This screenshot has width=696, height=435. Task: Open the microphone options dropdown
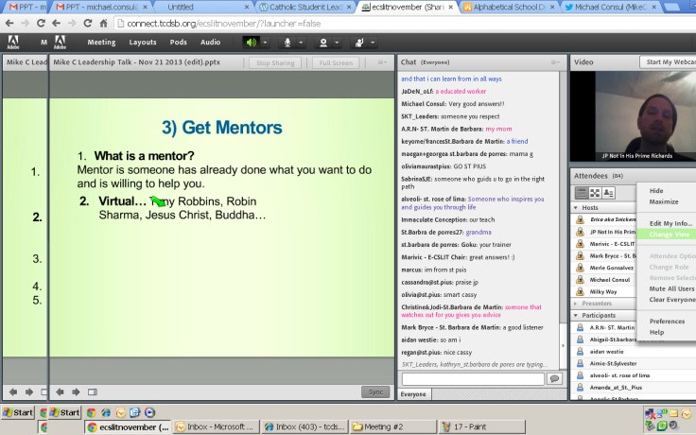(x=300, y=43)
